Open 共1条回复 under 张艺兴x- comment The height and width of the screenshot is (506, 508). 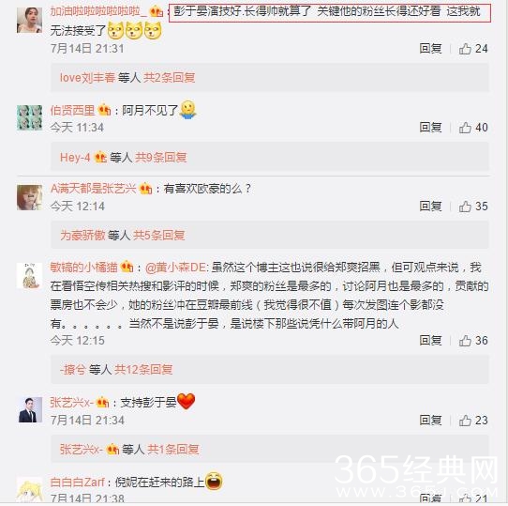point(173,450)
